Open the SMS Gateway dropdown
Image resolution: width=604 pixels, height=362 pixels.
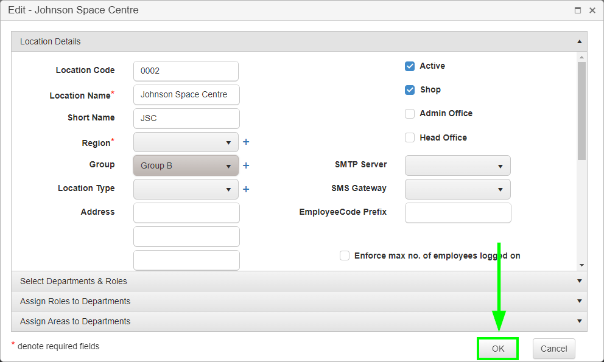tap(458, 189)
